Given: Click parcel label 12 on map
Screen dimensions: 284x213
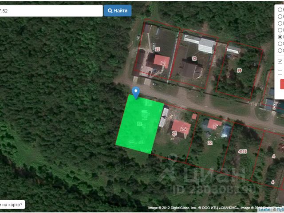Looking at the screenshot, I should [194, 59].
